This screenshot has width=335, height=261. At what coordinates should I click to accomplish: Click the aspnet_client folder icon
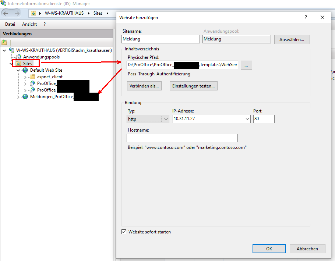point(32,76)
